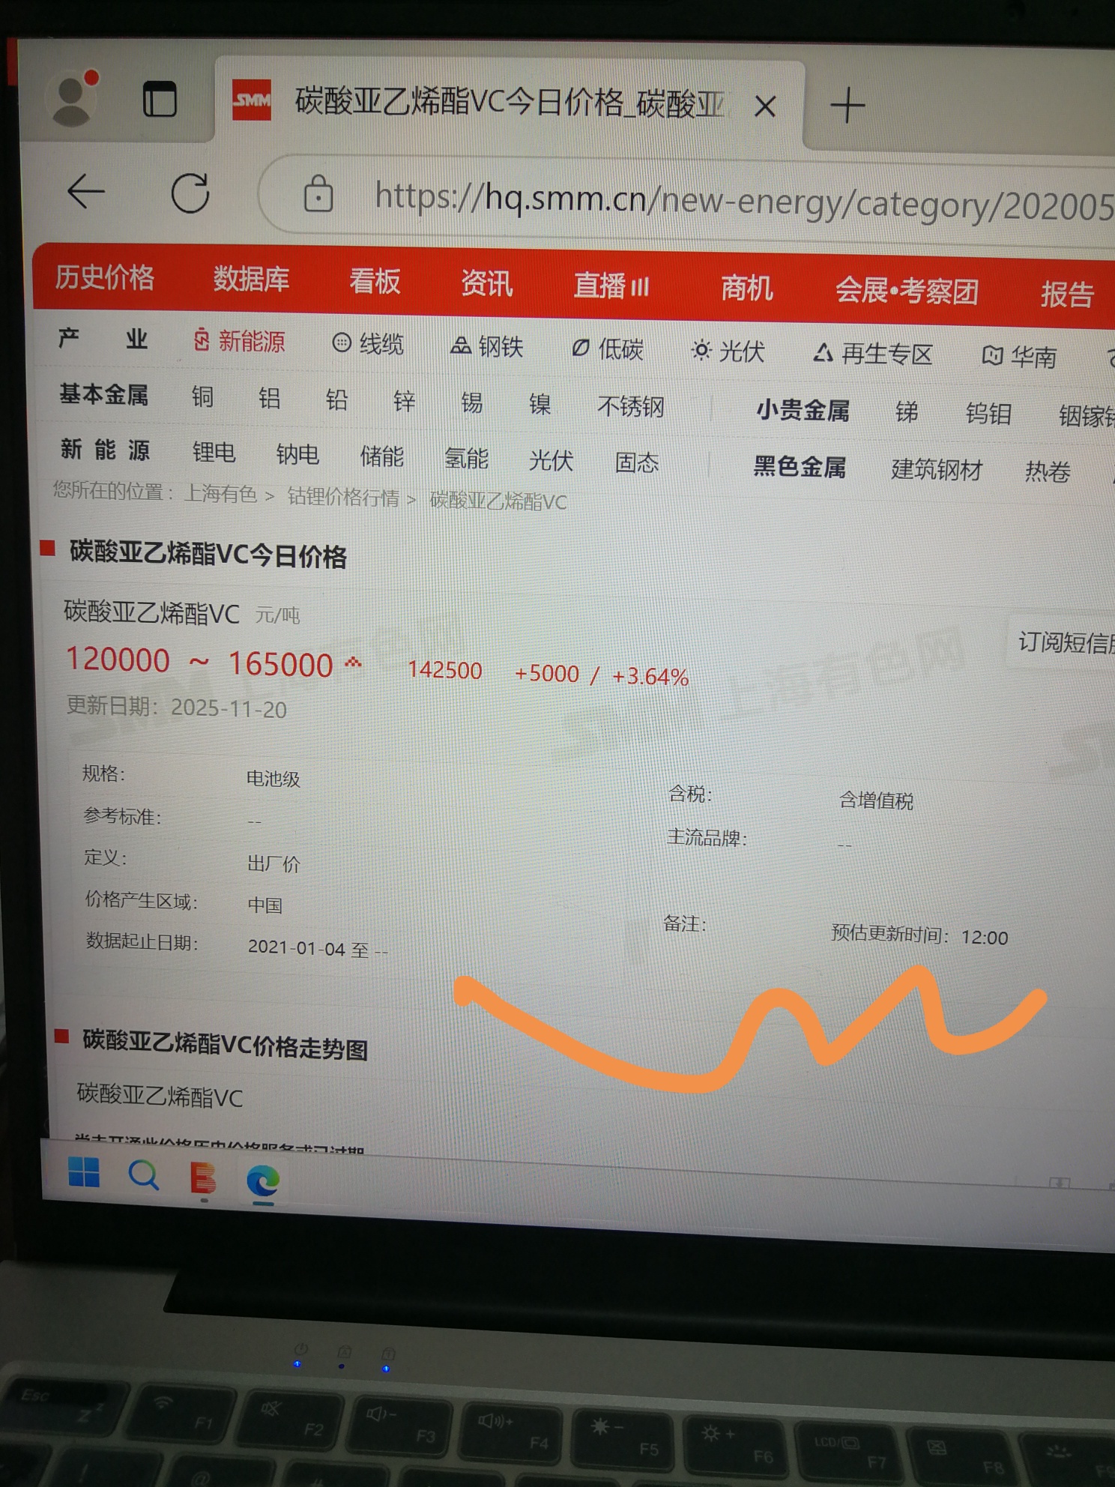Select 新能源 industry category

[x=240, y=342]
